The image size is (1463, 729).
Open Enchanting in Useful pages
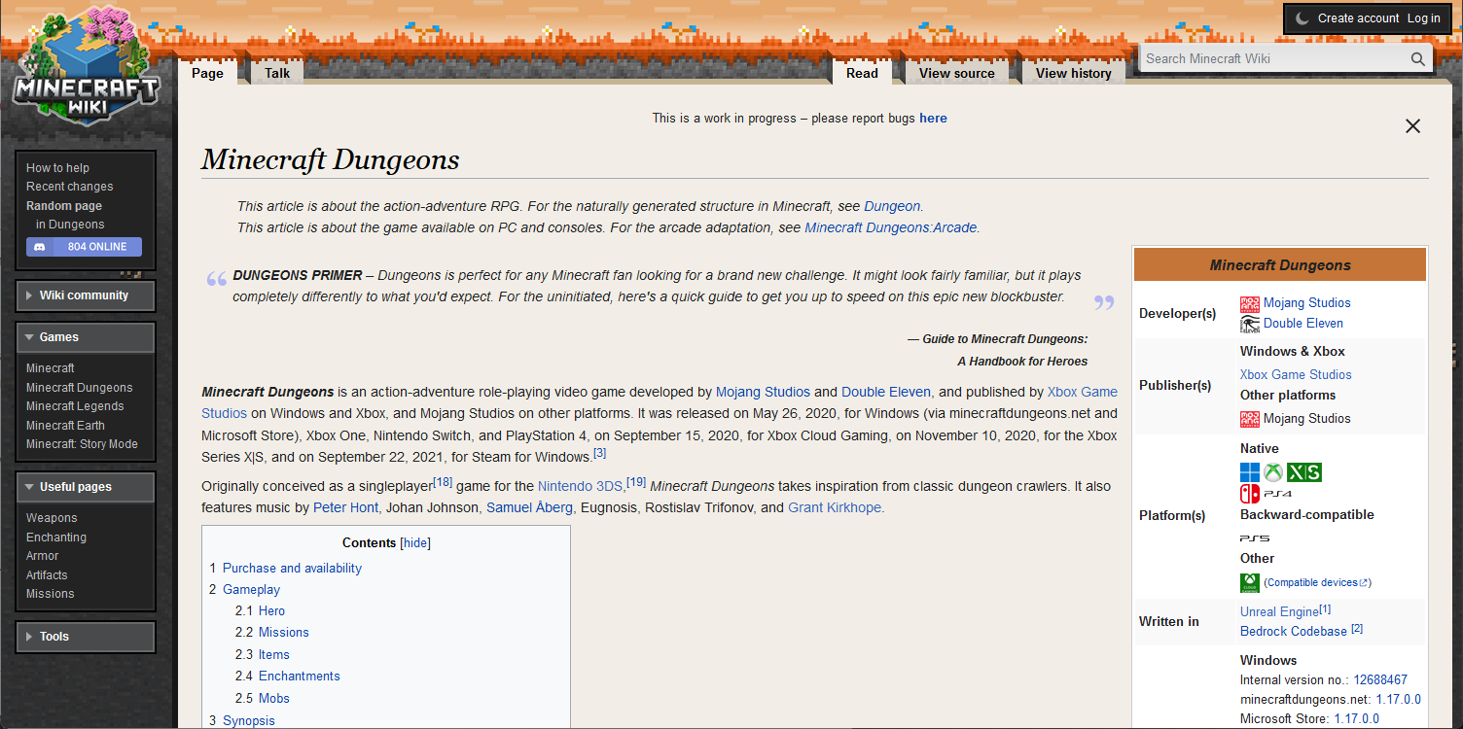[56, 538]
